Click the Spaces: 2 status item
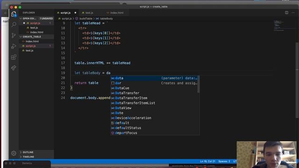299x168 pixels. point(224,161)
